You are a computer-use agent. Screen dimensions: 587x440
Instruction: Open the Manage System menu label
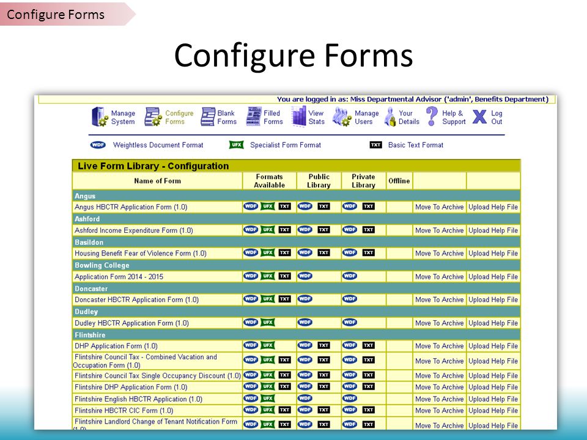(x=123, y=117)
